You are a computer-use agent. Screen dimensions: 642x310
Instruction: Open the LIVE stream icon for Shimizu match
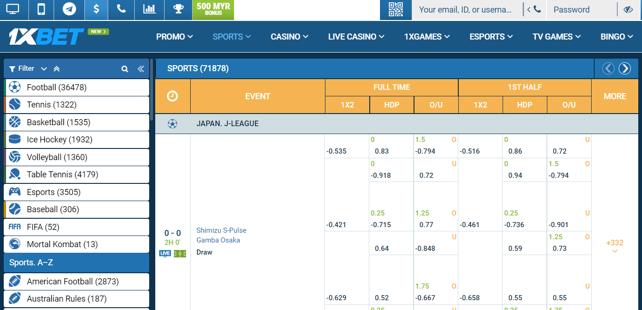(165, 254)
